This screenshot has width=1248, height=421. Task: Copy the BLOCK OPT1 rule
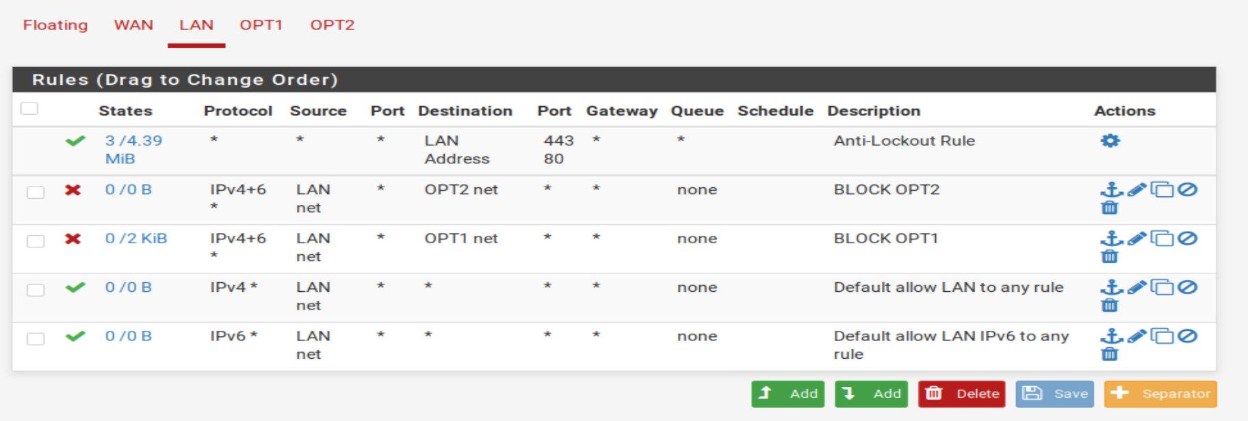1162,239
